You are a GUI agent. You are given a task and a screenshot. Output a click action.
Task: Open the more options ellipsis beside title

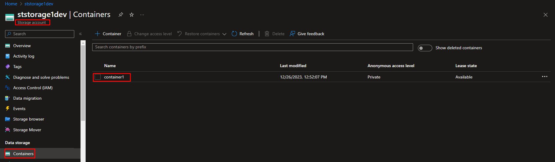(142, 15)
